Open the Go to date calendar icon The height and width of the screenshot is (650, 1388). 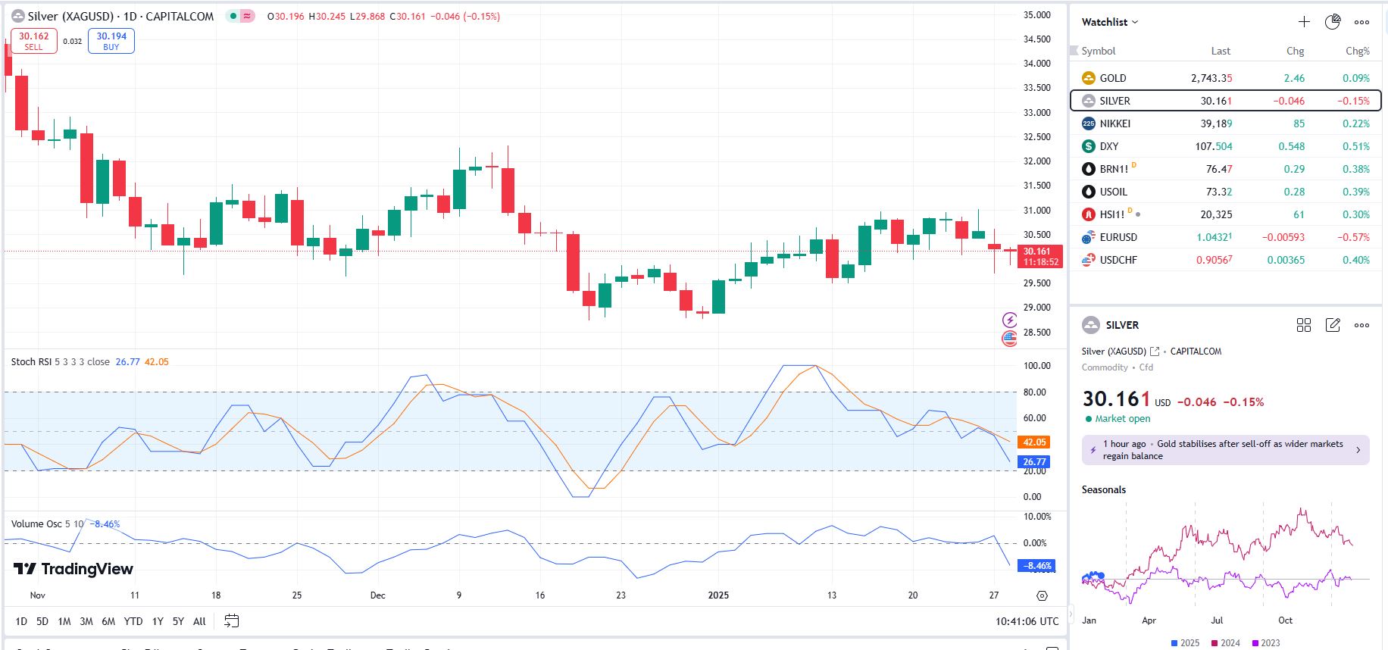[232, 621]
